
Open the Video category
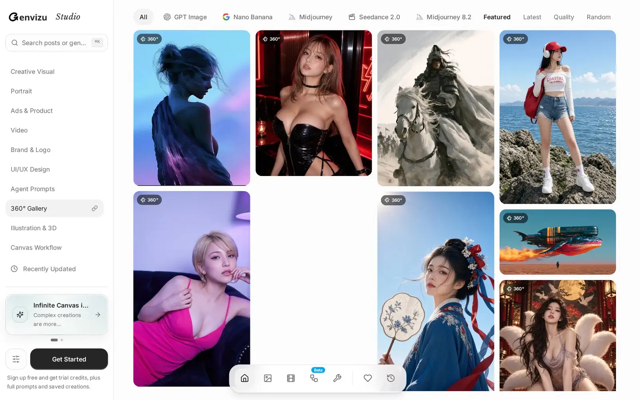coord(54,130)
